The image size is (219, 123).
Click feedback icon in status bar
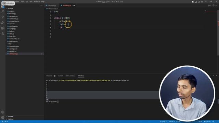(x=213, y=122)
